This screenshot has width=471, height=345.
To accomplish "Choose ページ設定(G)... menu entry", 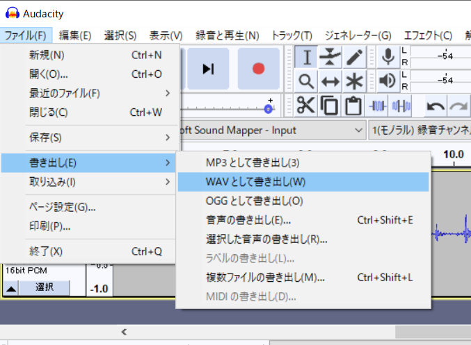I will pos(88,207).
